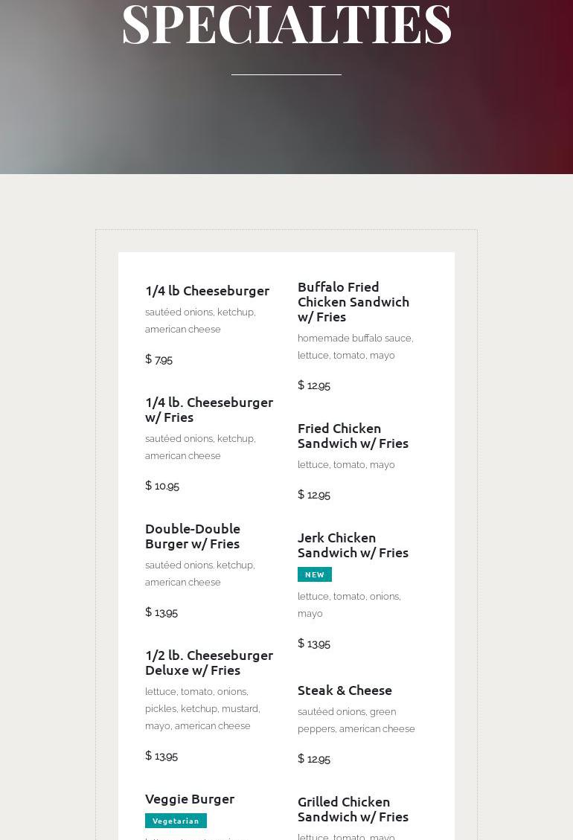573x840 pixels.
Task: Click the teal NEW badge
Action: (x=315, y=574)
